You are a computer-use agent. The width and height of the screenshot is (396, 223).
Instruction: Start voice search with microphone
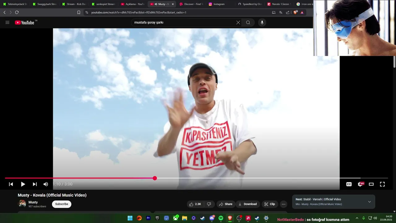point(262,22)
